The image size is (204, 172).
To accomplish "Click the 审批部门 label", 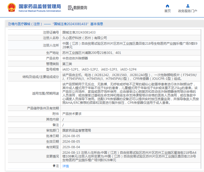I will [x=52, y=130].
